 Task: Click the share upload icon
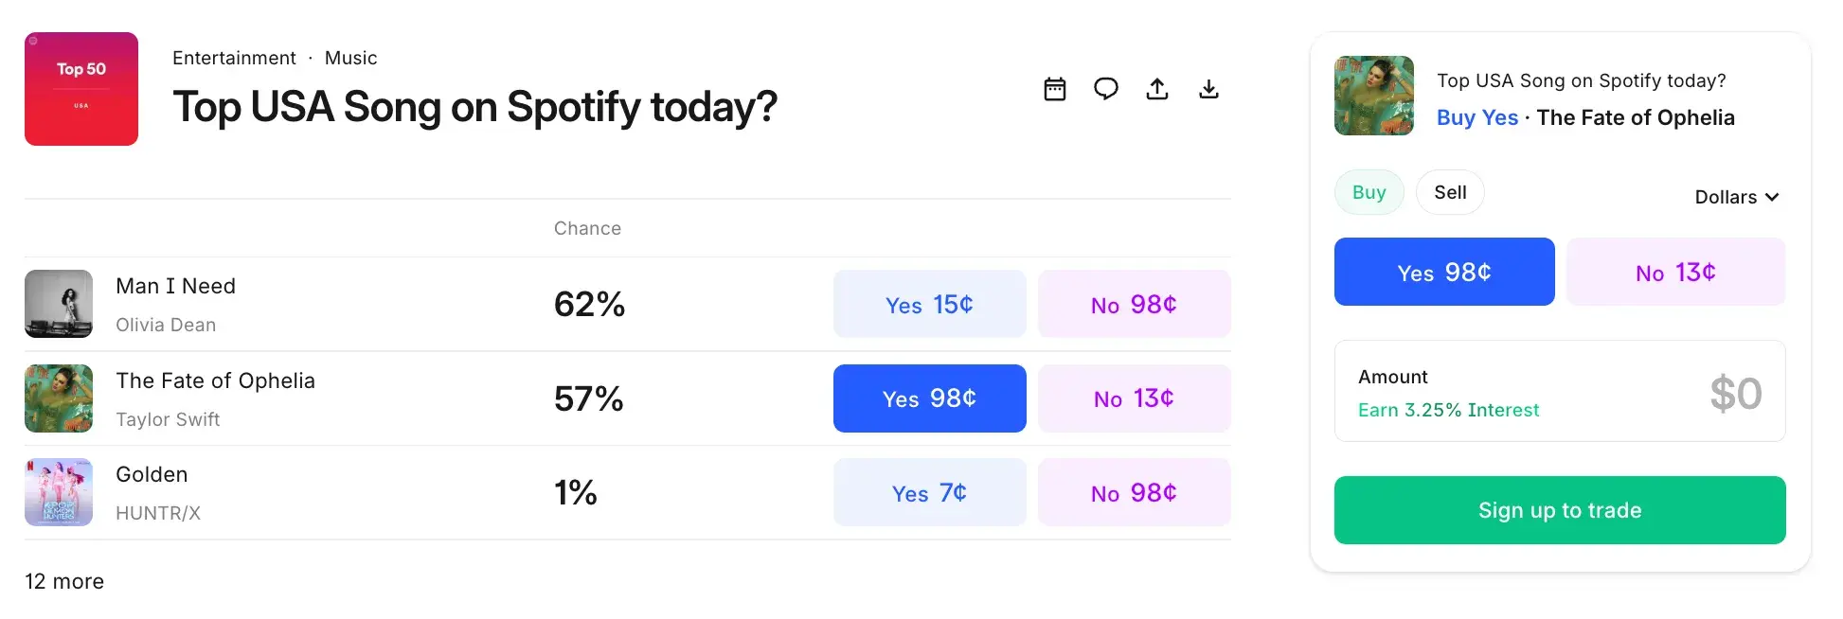[1156, 88]
